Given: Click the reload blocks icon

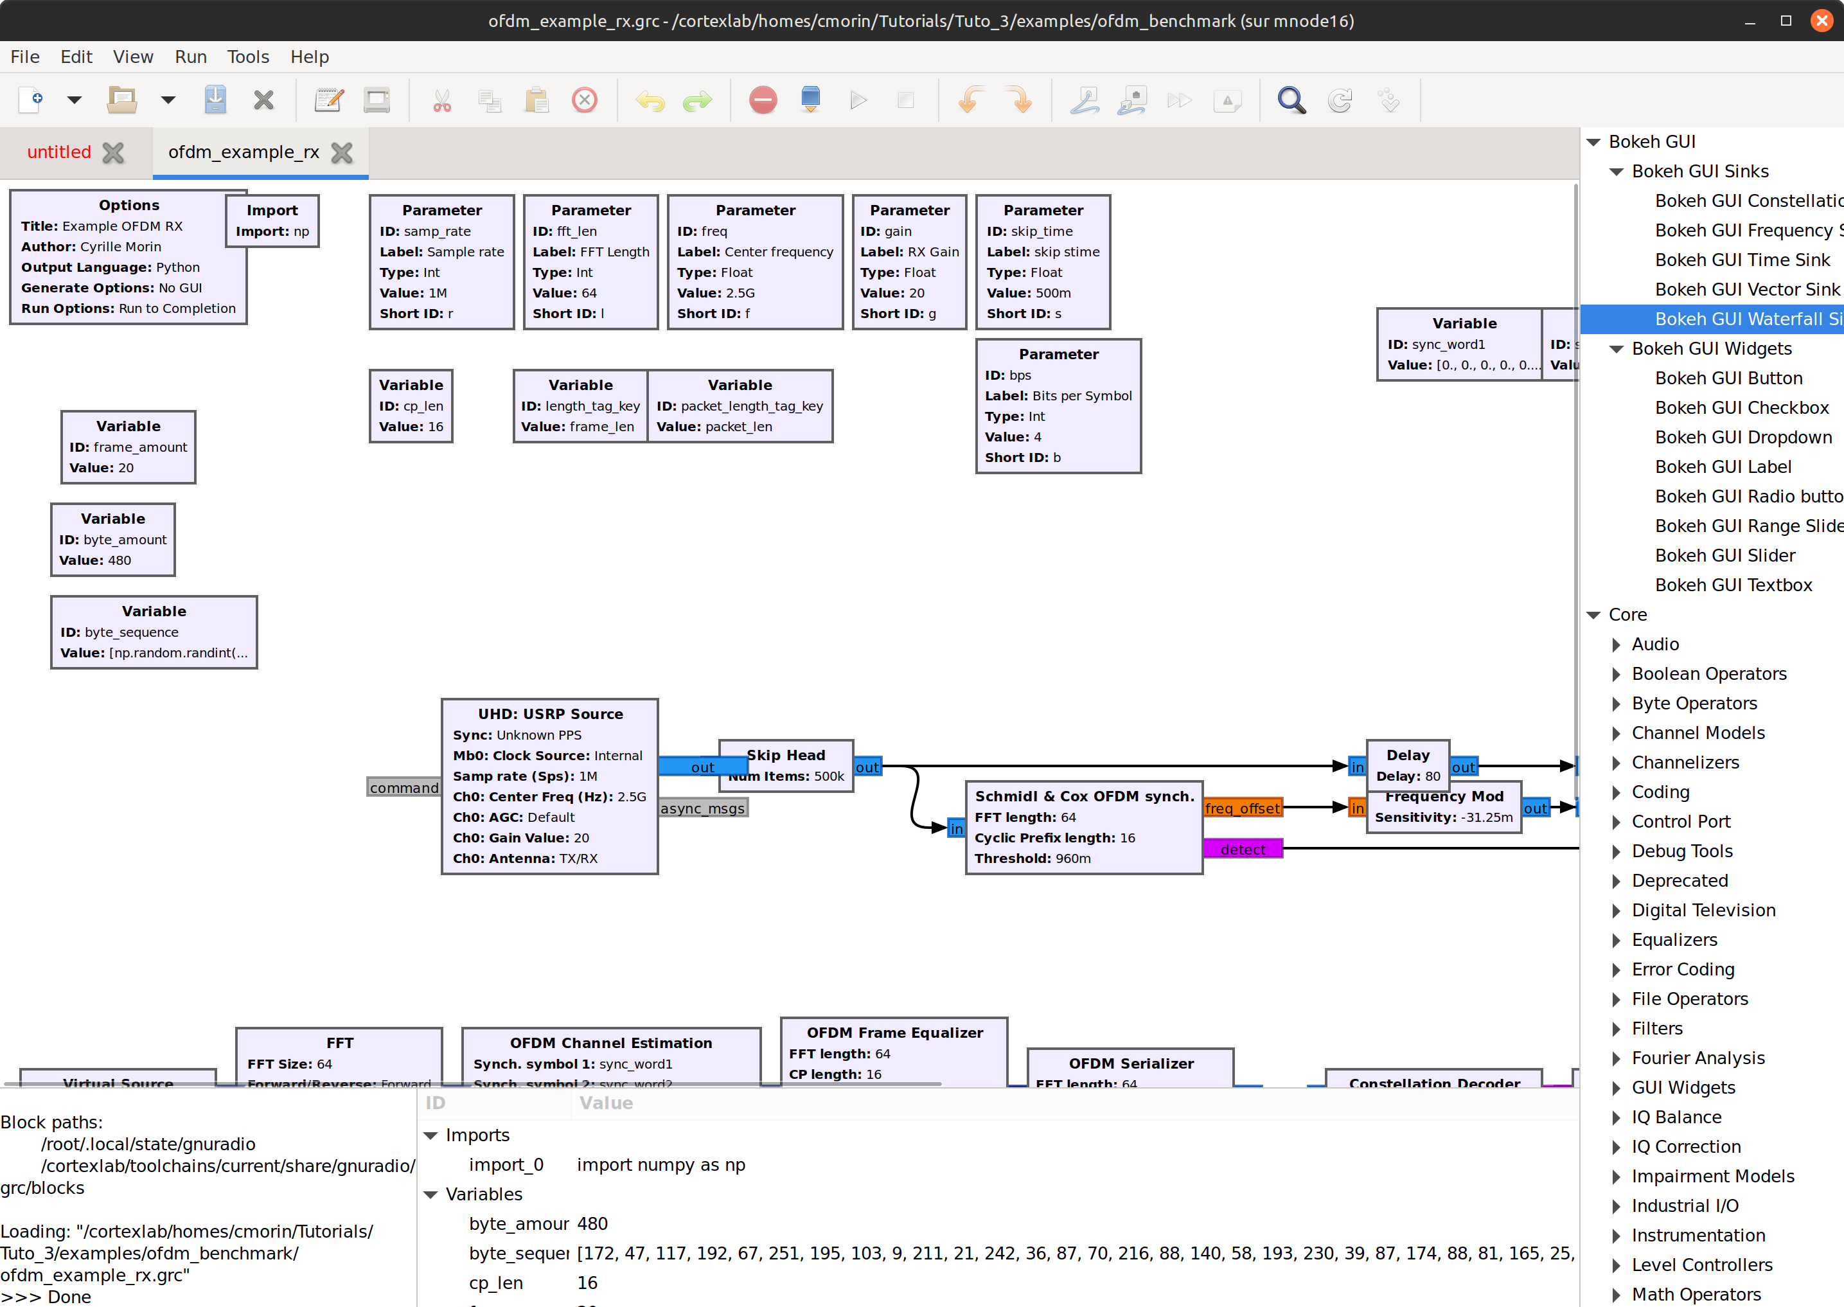Looking at the screenshot, I should pyautogui.click(x=1340, y=100).
